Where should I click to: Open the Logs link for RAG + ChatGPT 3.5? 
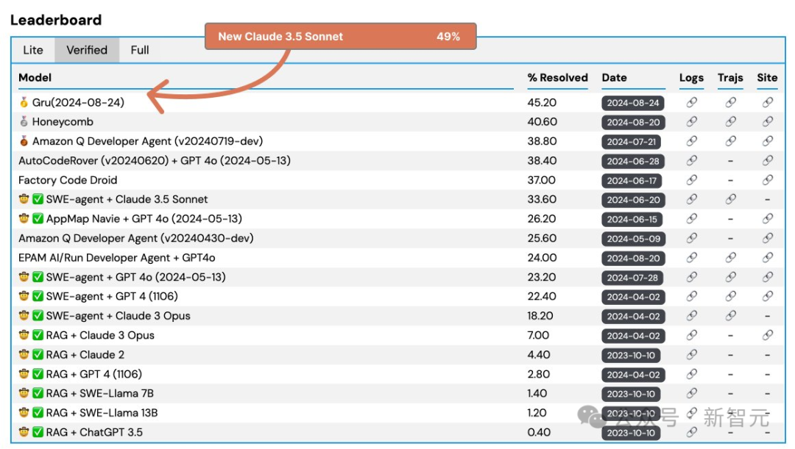pos(691,432)
